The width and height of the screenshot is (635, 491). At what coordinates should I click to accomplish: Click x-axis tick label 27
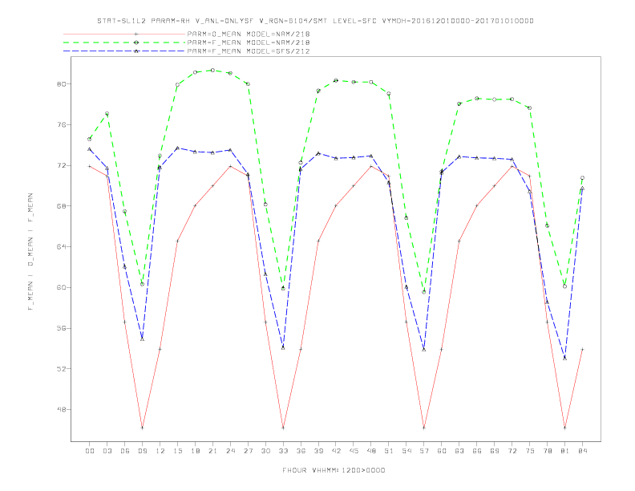(x=248, y=451)
